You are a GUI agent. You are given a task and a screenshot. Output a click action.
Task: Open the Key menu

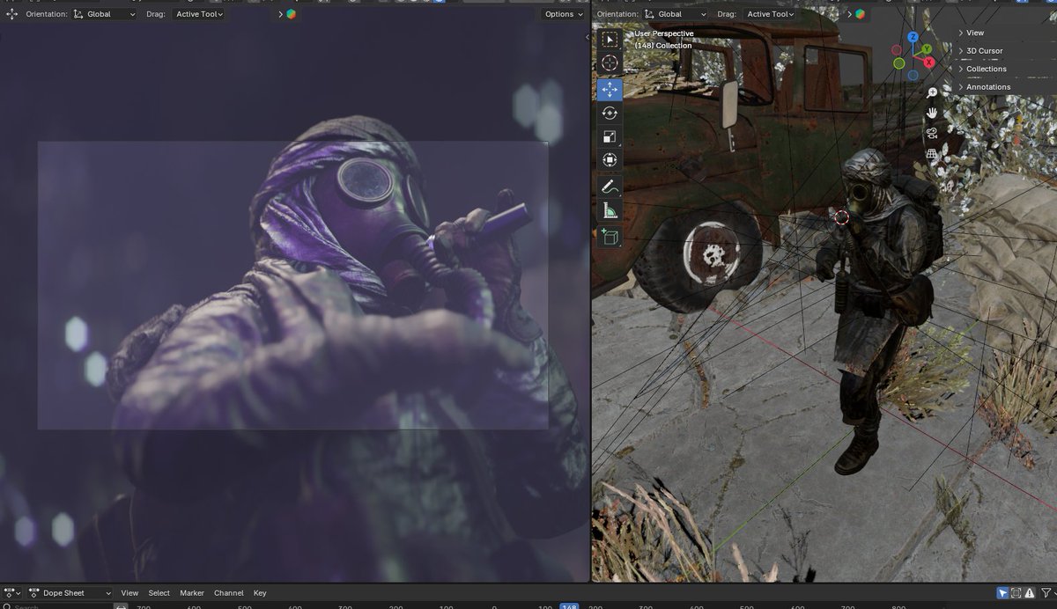[260, 593]
